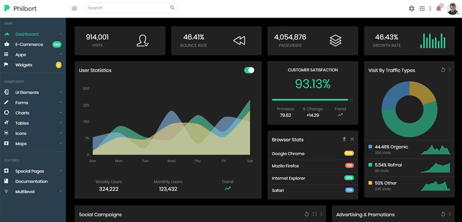The image size is (462, 222).
Task: Expand the Apps menu arrow
Action: pyautogui.click(x=60, y=54)
